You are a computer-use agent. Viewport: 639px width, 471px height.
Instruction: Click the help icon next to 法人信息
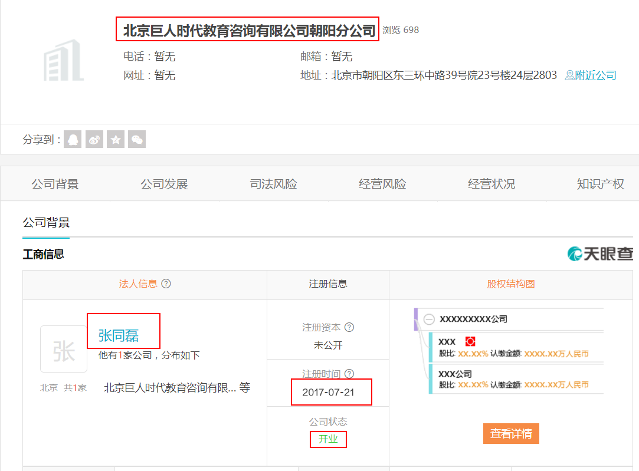click(166, 284)
